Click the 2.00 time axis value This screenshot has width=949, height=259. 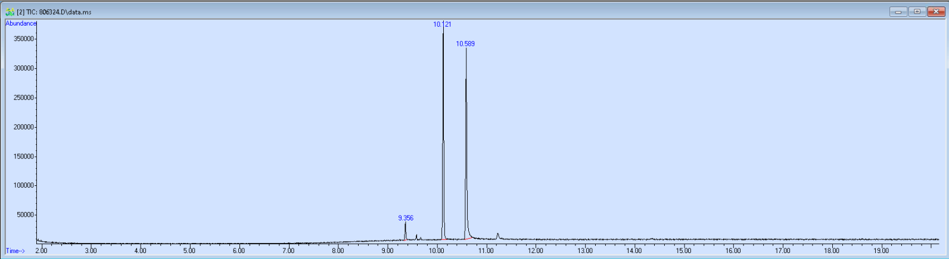pyautogui.click(x=41, y=251)
